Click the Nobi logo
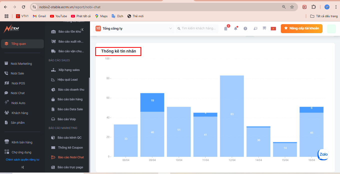The width and height of the screenshot is (340, 174). (11, 29)
